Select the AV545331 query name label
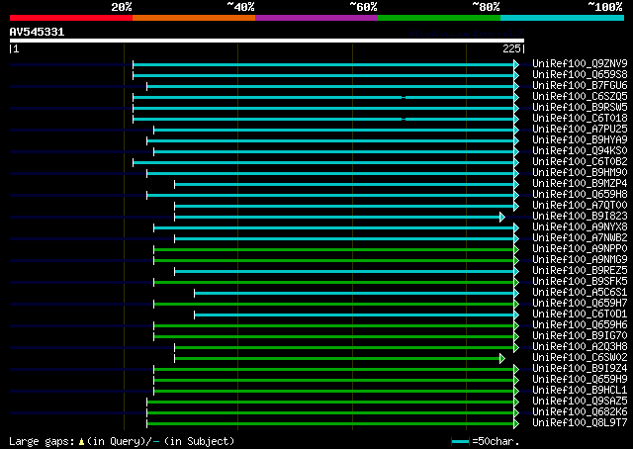Image resolution: width=633 pixels, height=449 pixels. [x=37, y=32]
